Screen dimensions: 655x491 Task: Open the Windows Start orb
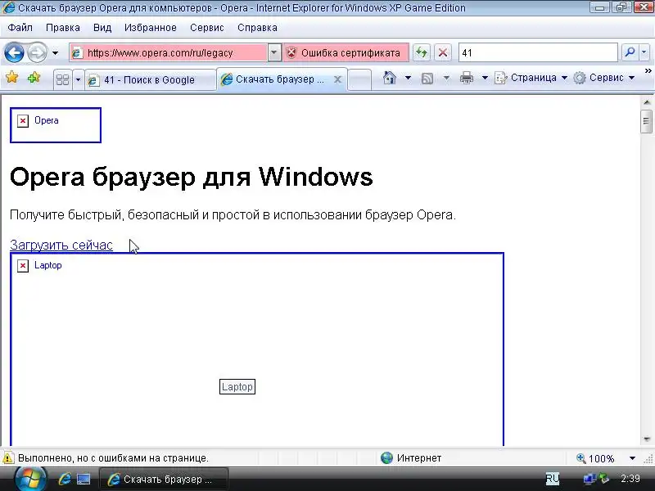(x=30, y=480)
